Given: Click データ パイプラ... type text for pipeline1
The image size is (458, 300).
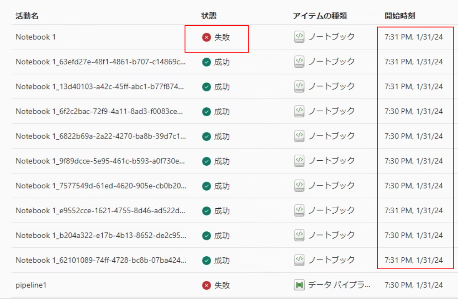Looking at the screenshot, I should [339, 285].
